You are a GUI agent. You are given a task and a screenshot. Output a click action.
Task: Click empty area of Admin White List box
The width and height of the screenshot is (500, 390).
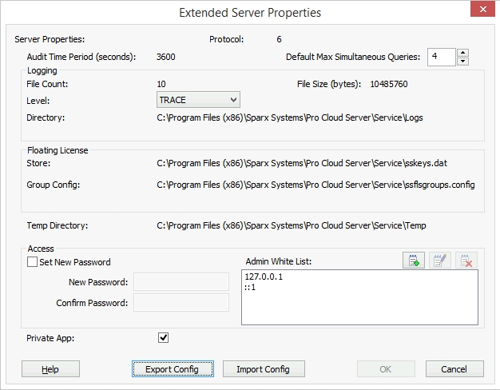point(359,312)
